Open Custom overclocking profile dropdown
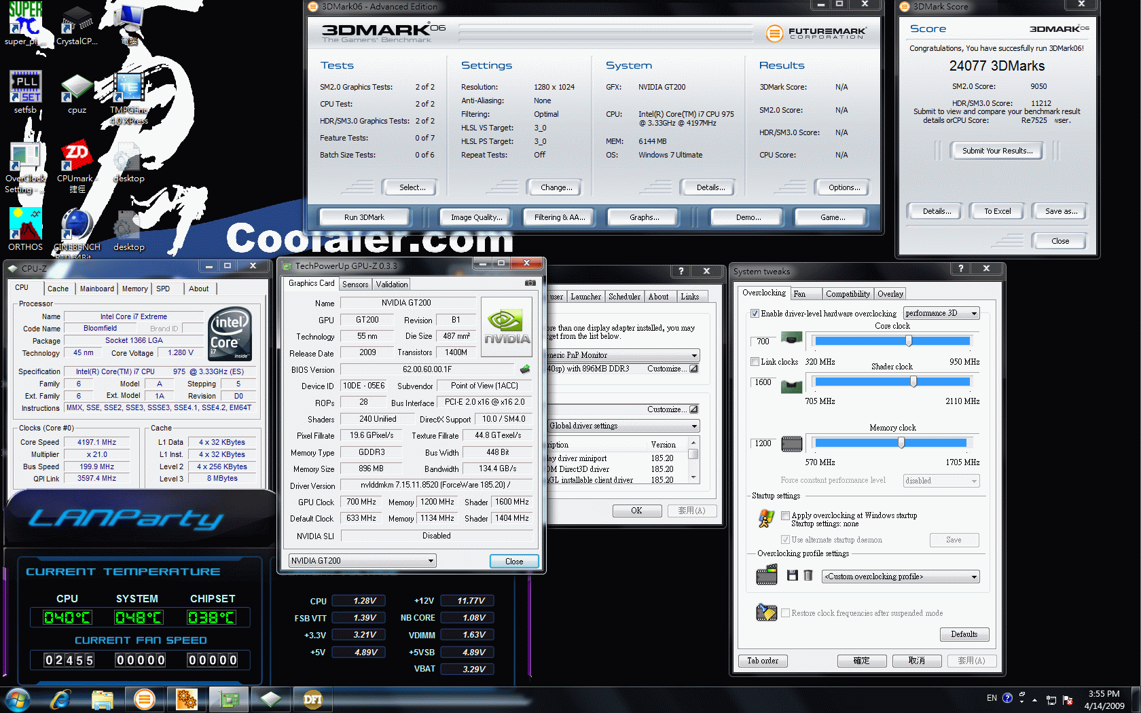Viewport: 1141px width, 713px height. pos(901,577)
